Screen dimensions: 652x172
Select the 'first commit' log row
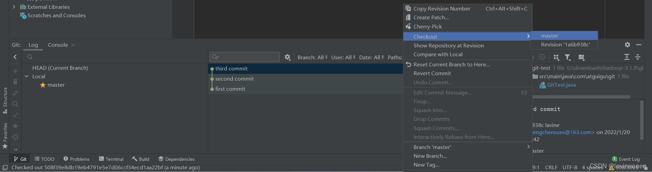click(306, 89)
